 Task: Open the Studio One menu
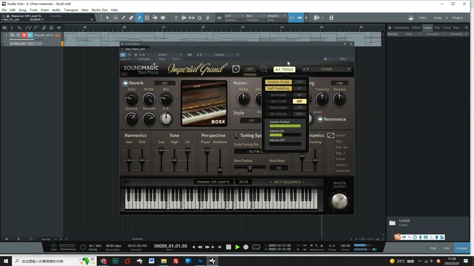[x=99, y=10]
